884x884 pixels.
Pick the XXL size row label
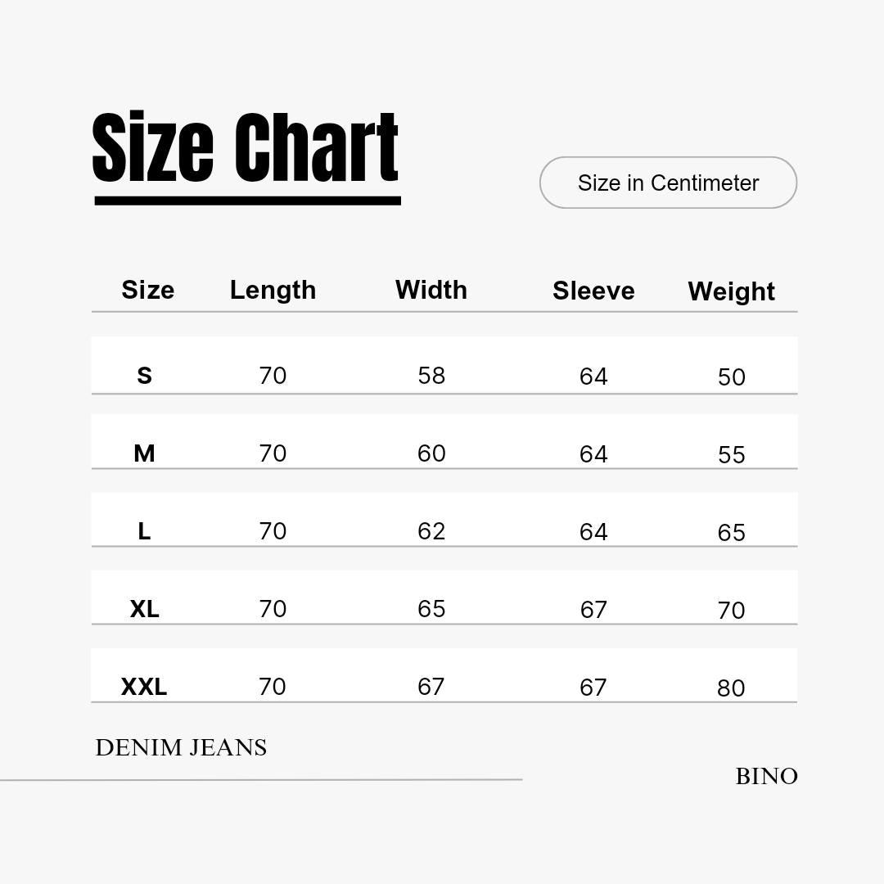(144, 687)
